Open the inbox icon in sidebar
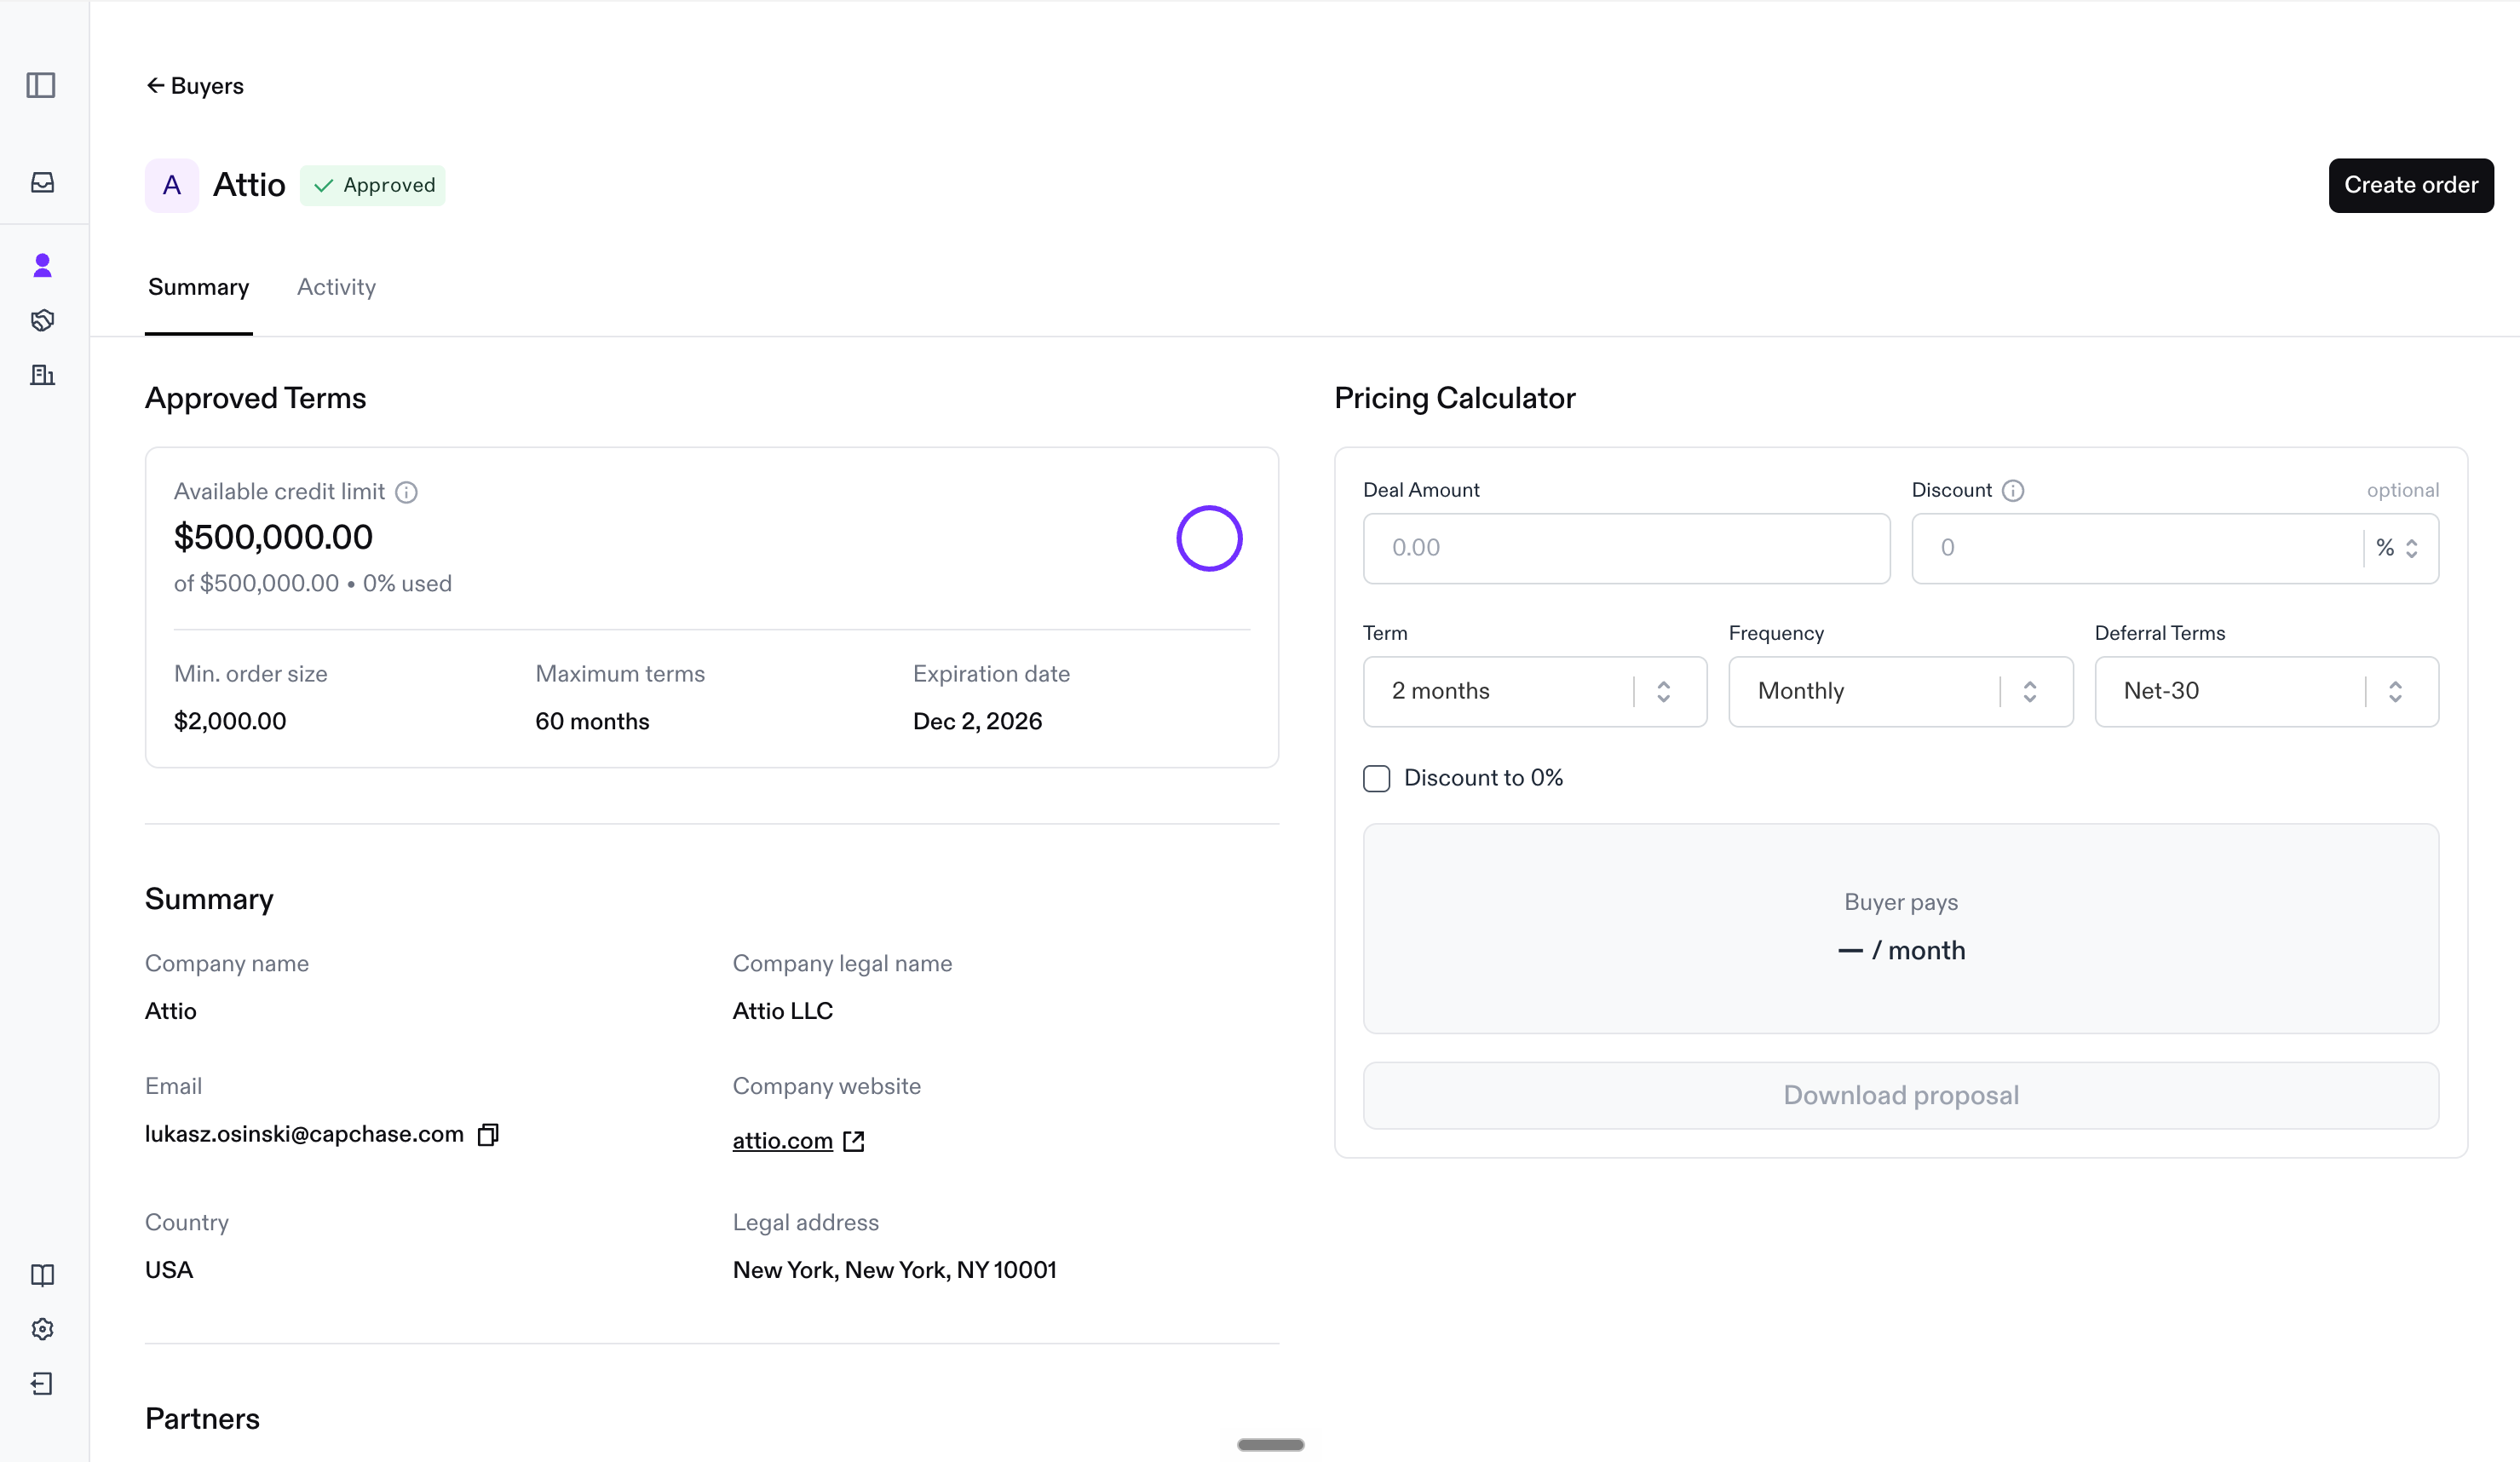The image size is (2520, 1462). pyautogui.click(x=42, y=182)
